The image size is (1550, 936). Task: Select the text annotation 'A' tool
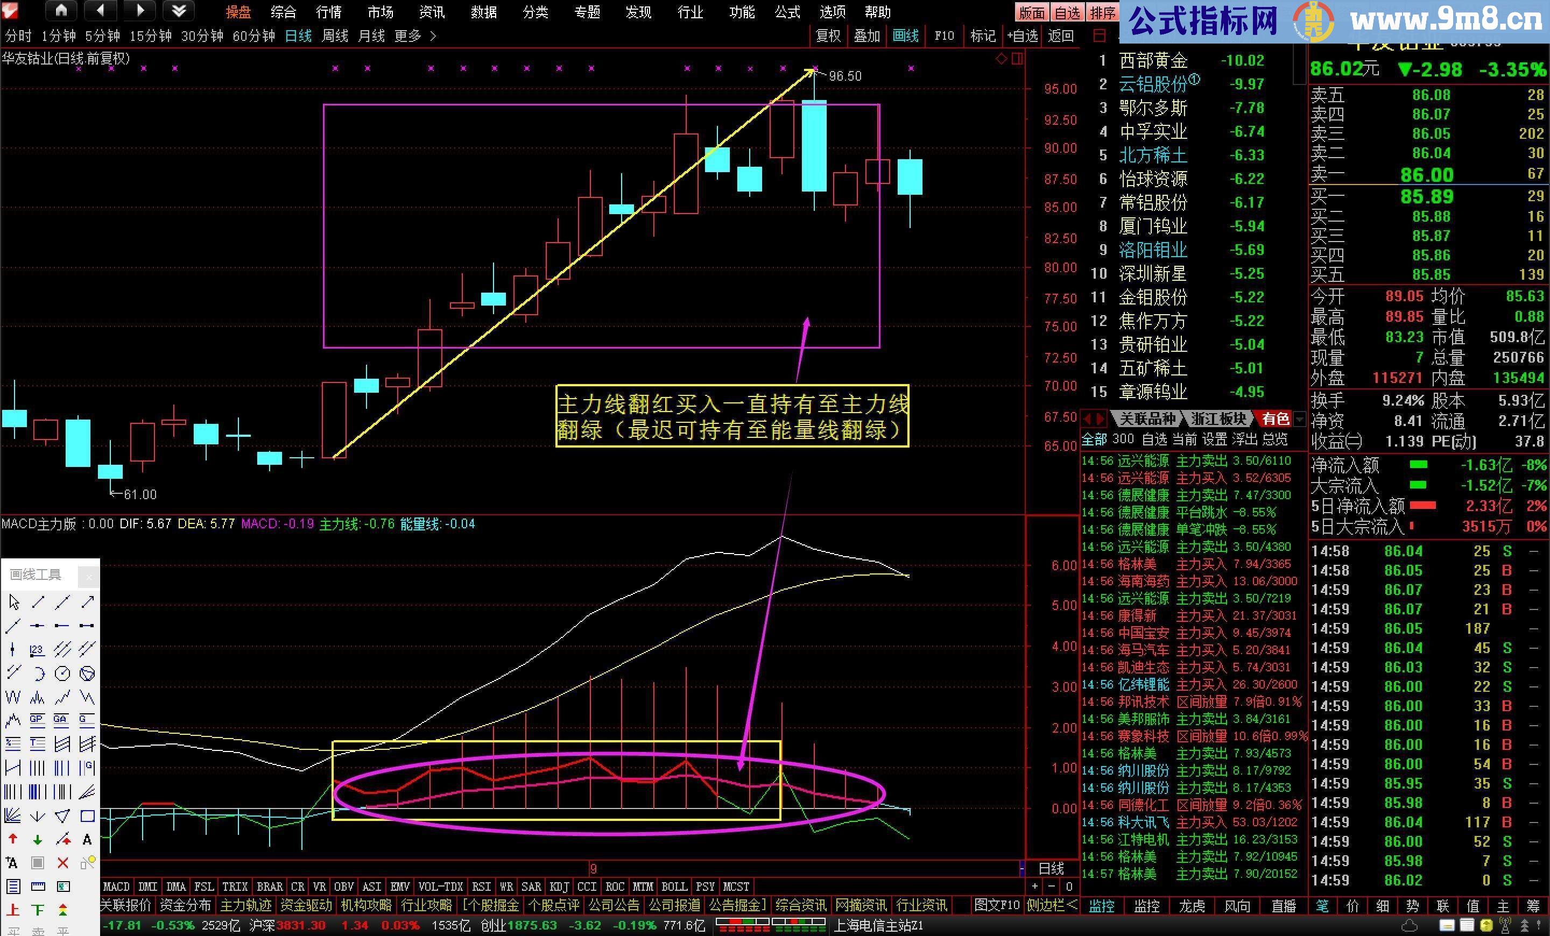point(87,839)
